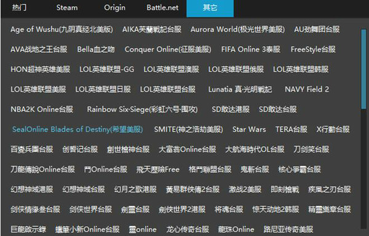Viewport: 369px width, 236px height.
Task: Select SD敢达港服
Action: click(x=231, y=109)
